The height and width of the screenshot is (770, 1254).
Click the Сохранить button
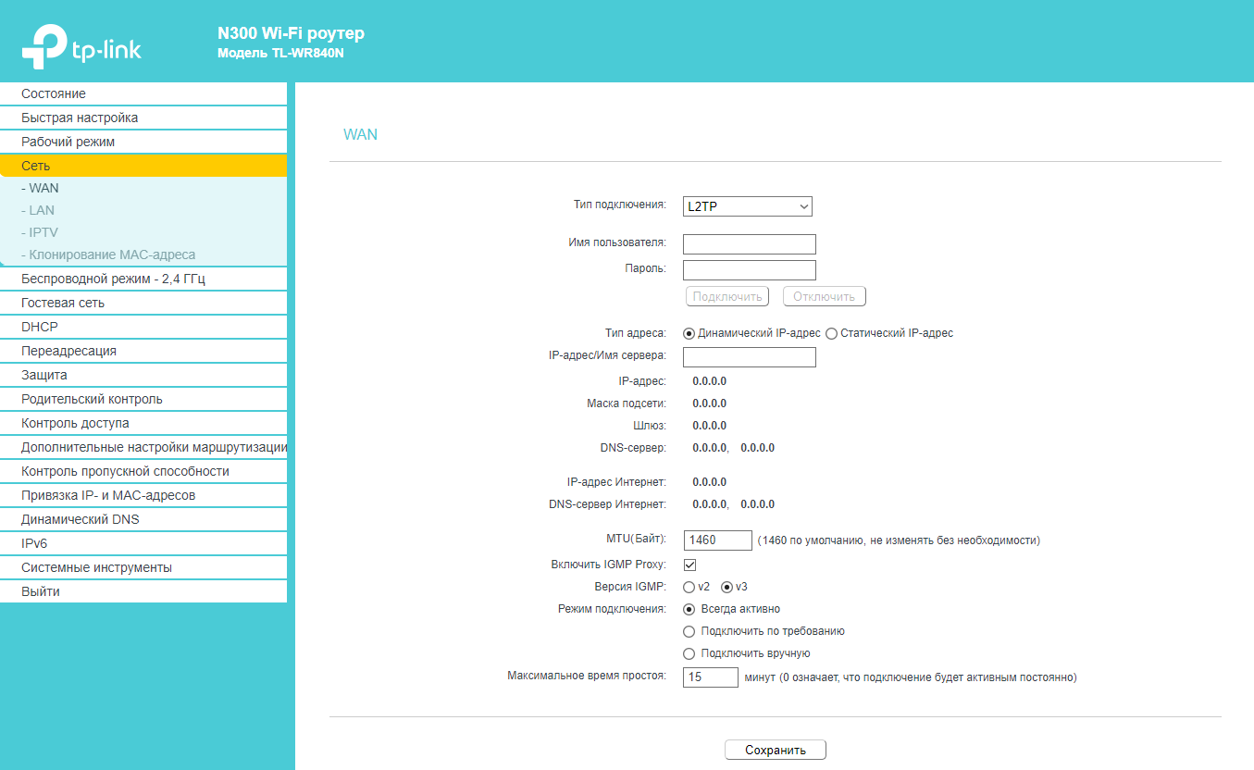[x=776, y=750]
